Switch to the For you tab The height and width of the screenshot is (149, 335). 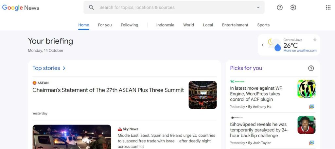click(105, 25)
